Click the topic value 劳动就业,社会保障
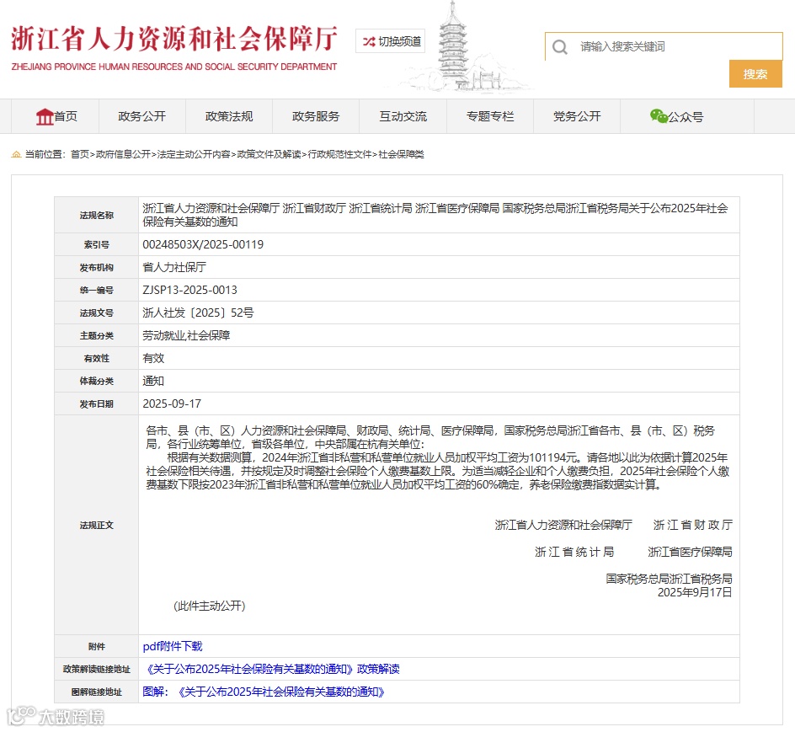 click(x=186, y=335)
